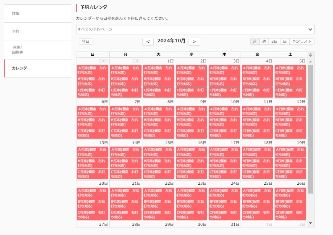Open the 予約 sidebar tab
The image size is (333, 235).
pos(38,31)
